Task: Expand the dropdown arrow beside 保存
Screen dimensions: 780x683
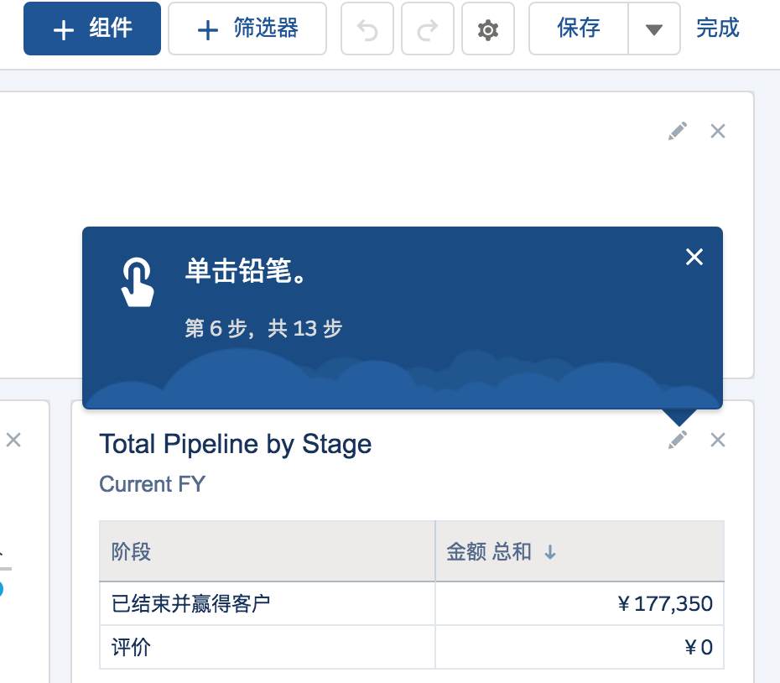Action: (654, 29)
